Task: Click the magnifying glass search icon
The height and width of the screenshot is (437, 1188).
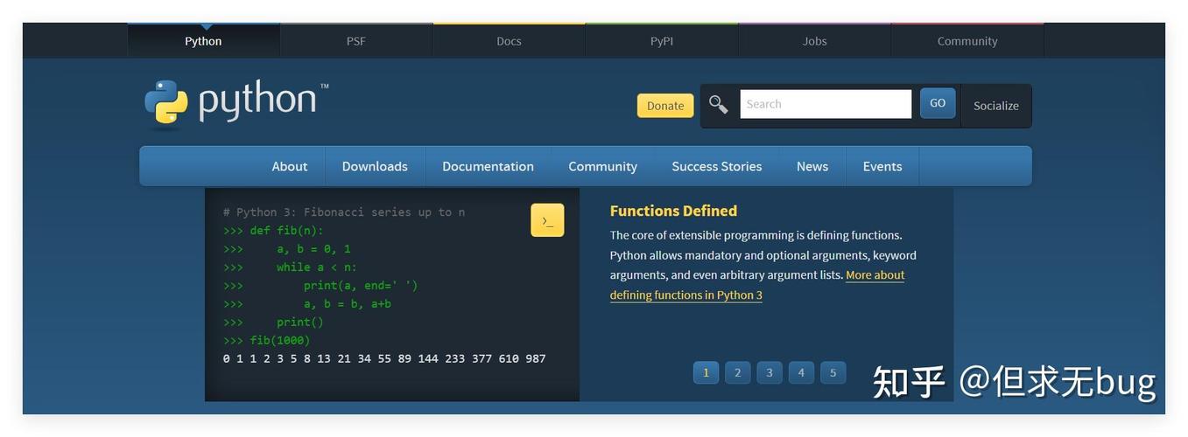Action: (x=718, y=105)
